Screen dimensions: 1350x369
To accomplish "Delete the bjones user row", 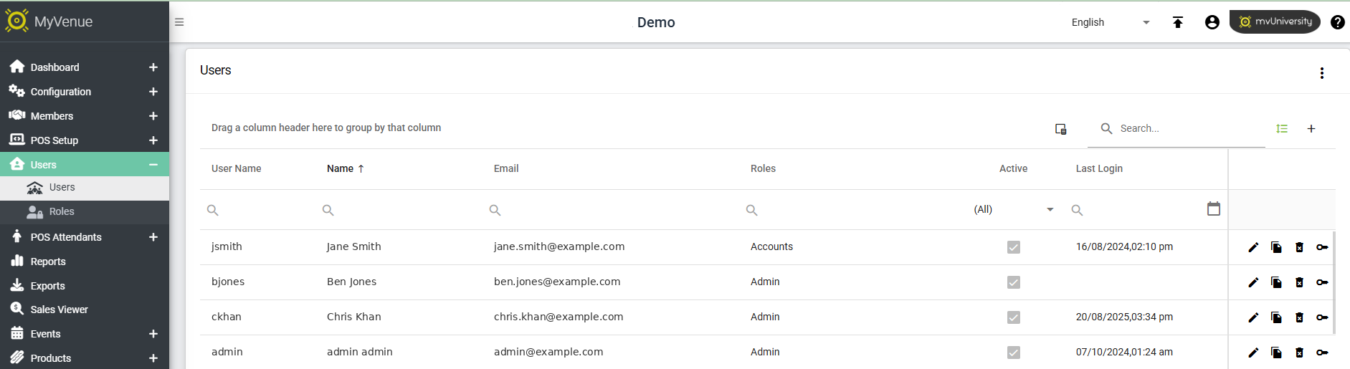I will (1299, 282).
